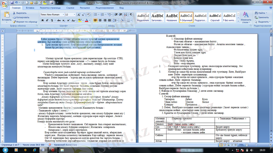Toggle the show paragraph marks (¶) button
Viewport: 273px width, 153px height.
(131, 15)
